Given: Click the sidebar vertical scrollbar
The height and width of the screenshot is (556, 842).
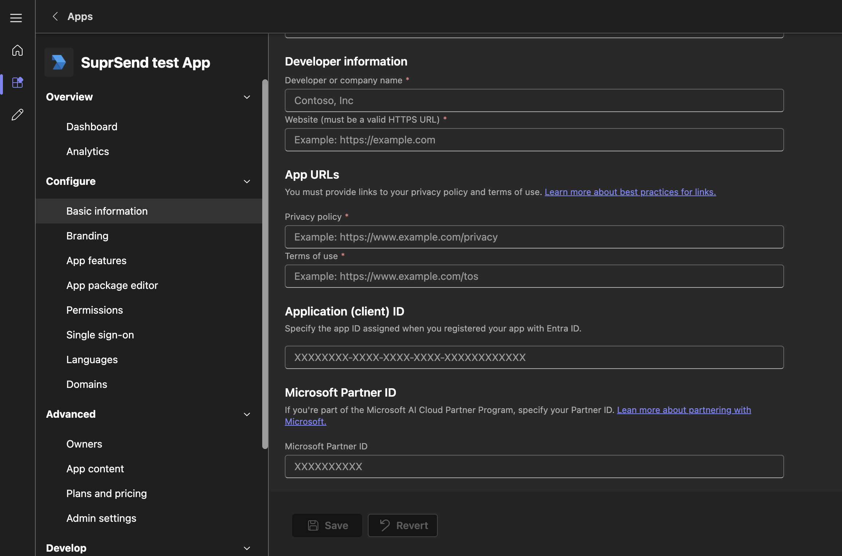Looking at the screenshot, I should pyautogui.click(x=265, y=264).
